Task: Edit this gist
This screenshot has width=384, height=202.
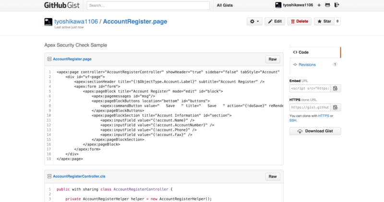Action: pos(275,21)
